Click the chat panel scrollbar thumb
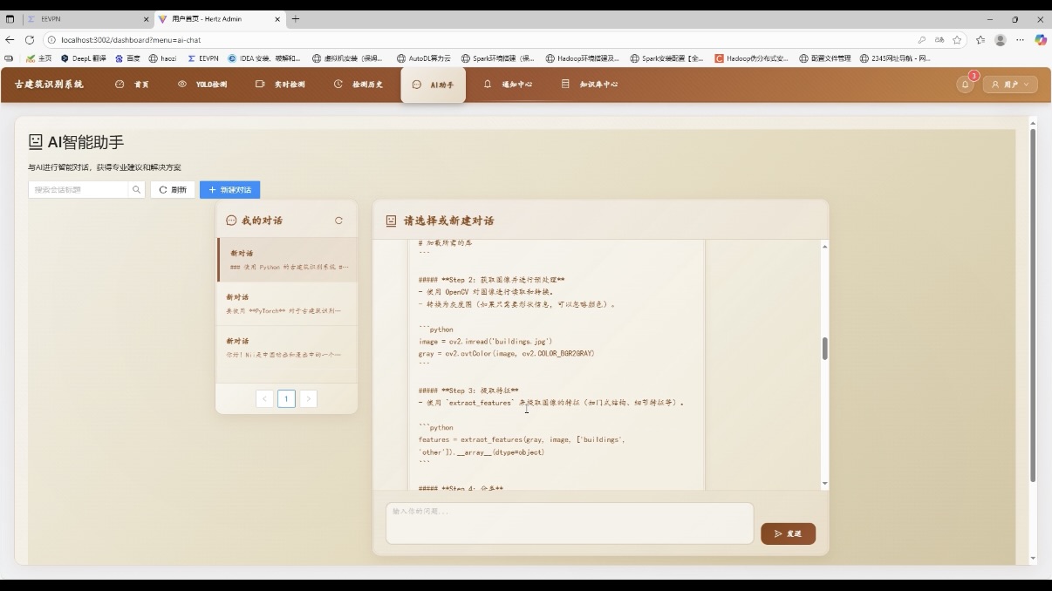The height and width of the screenshot is (591, 1052). 824,349
